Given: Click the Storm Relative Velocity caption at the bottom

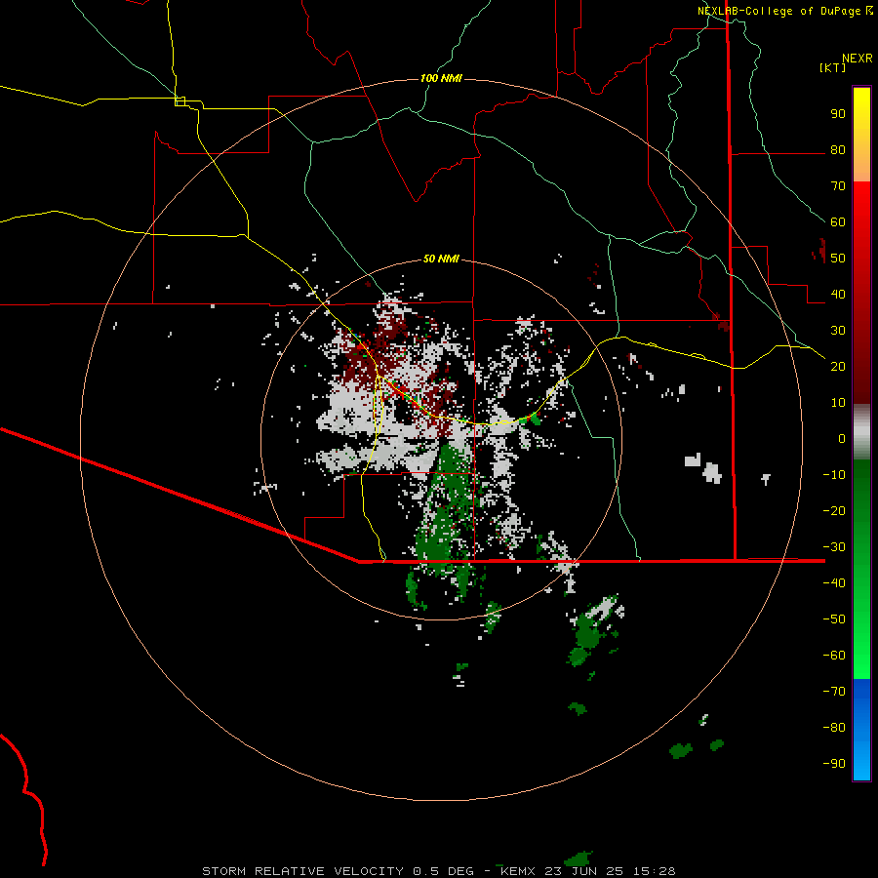Looking at the screenshot, I should [438, 871].
